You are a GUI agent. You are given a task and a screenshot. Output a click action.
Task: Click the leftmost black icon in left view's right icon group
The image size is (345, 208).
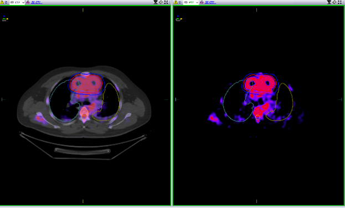coord(156,2)
